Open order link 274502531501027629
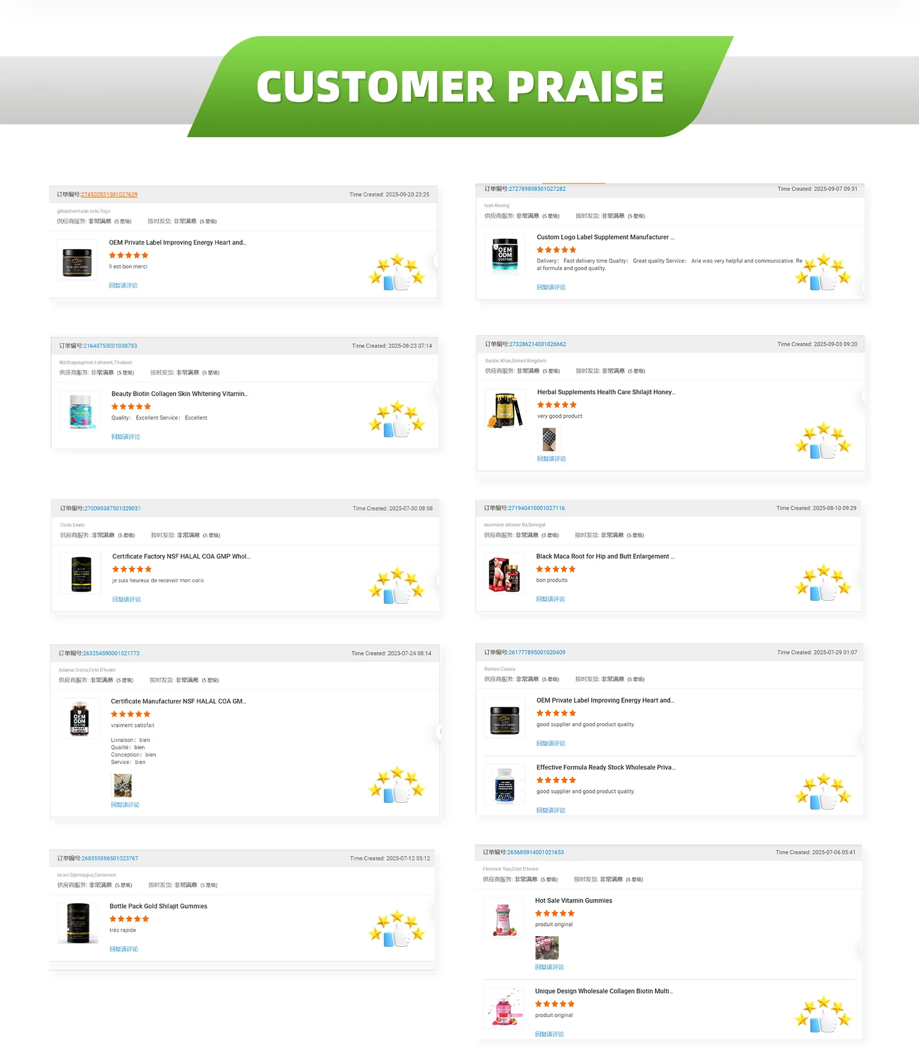919x1063 pixels. coord(109,194)
